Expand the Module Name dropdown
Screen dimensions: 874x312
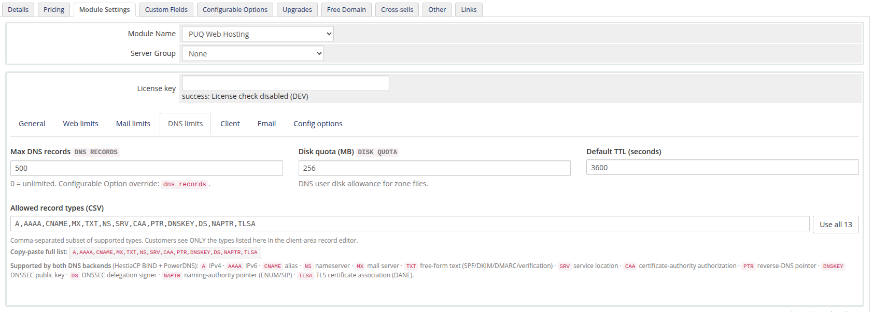coord(258,34)
